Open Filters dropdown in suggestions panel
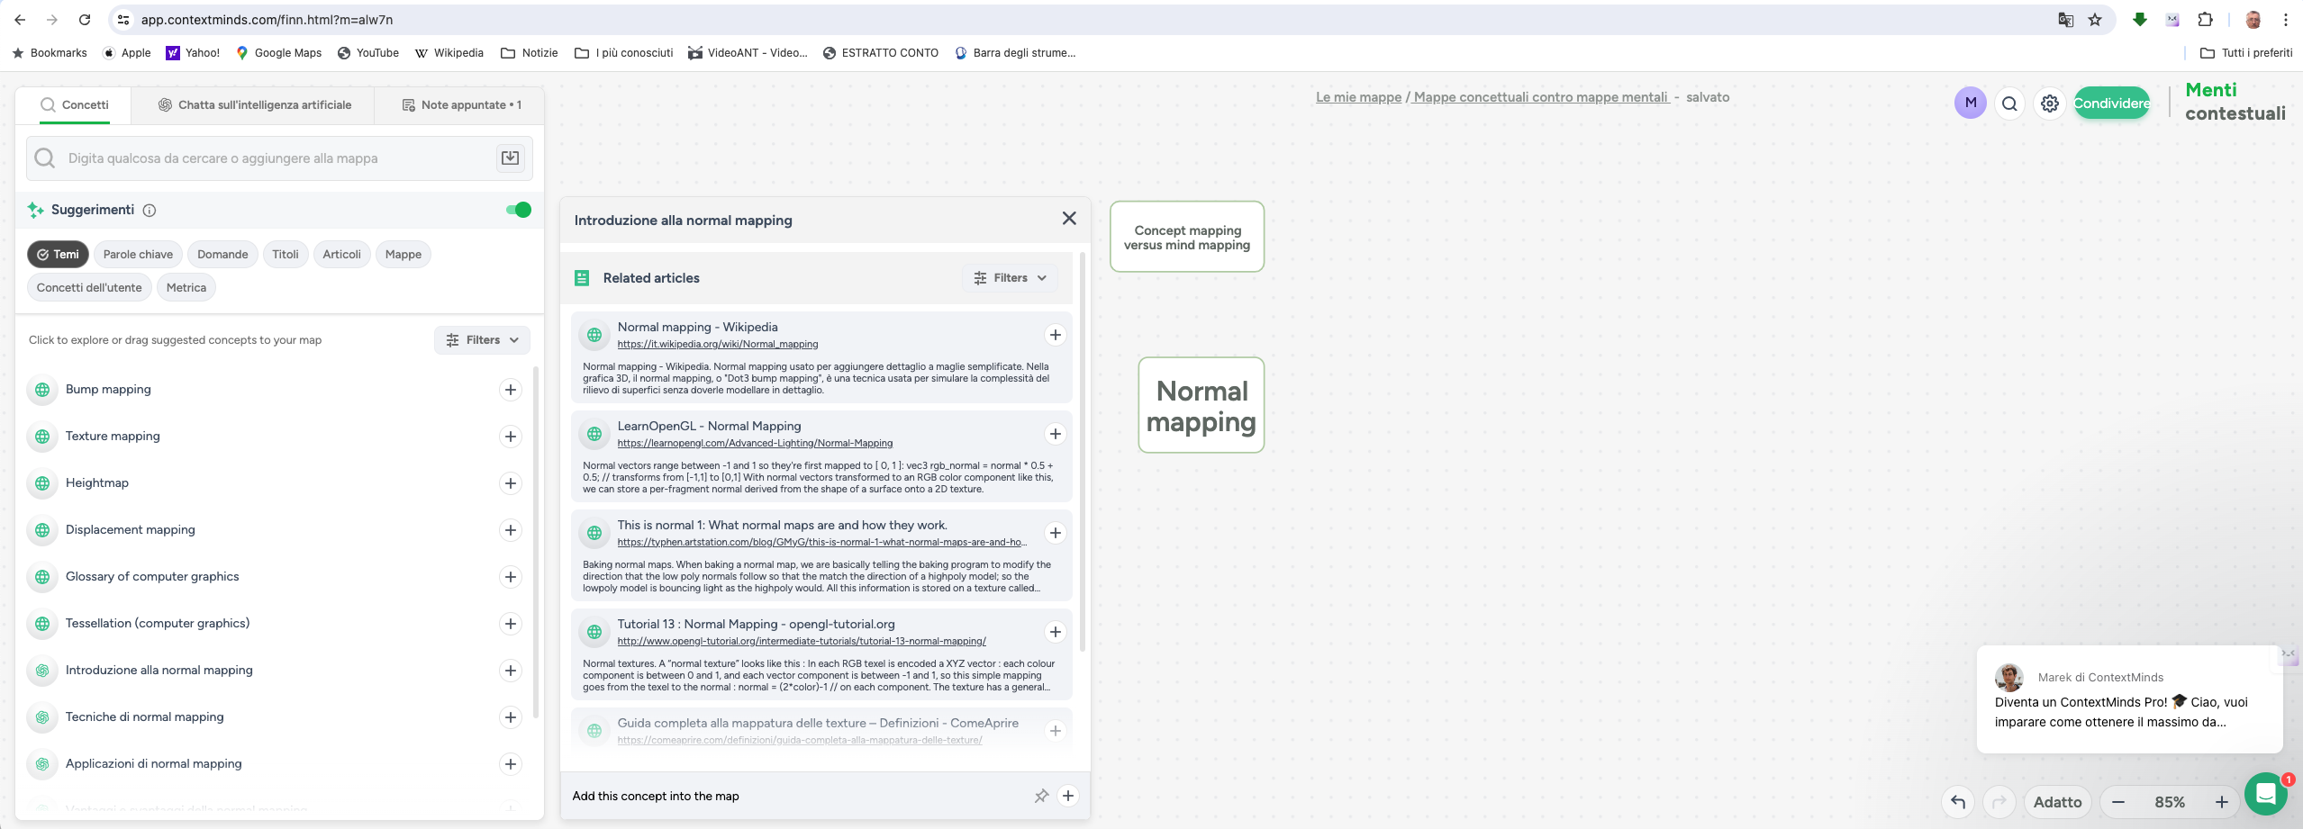2303x829 pixels. 483,340
